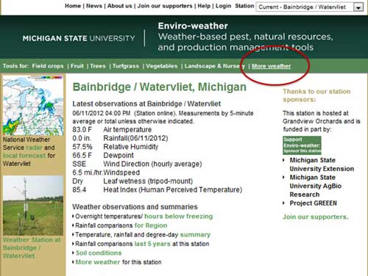Click the National Weather Service radar link

coord(34,148)
